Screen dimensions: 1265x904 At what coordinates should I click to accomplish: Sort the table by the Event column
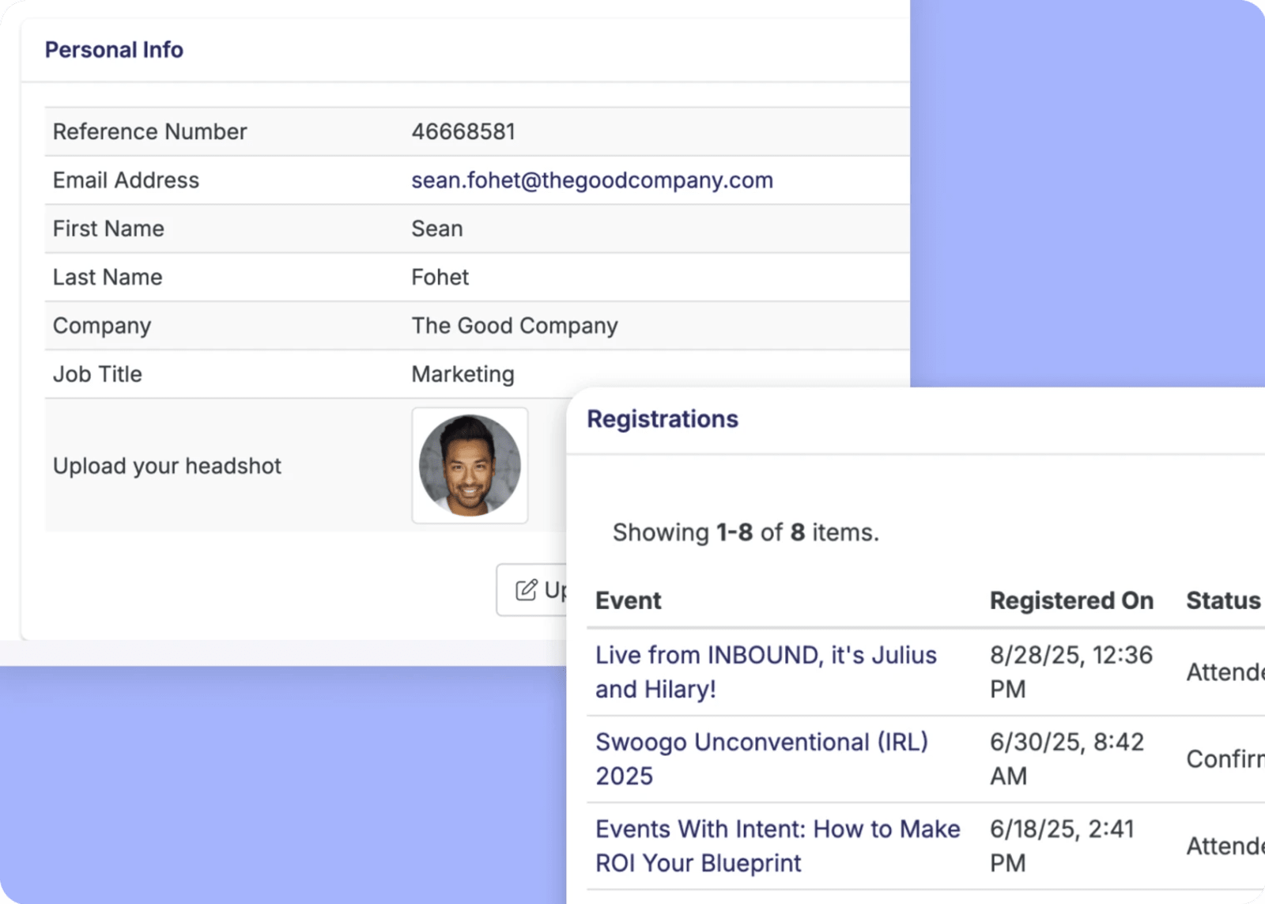pos(627,600)
